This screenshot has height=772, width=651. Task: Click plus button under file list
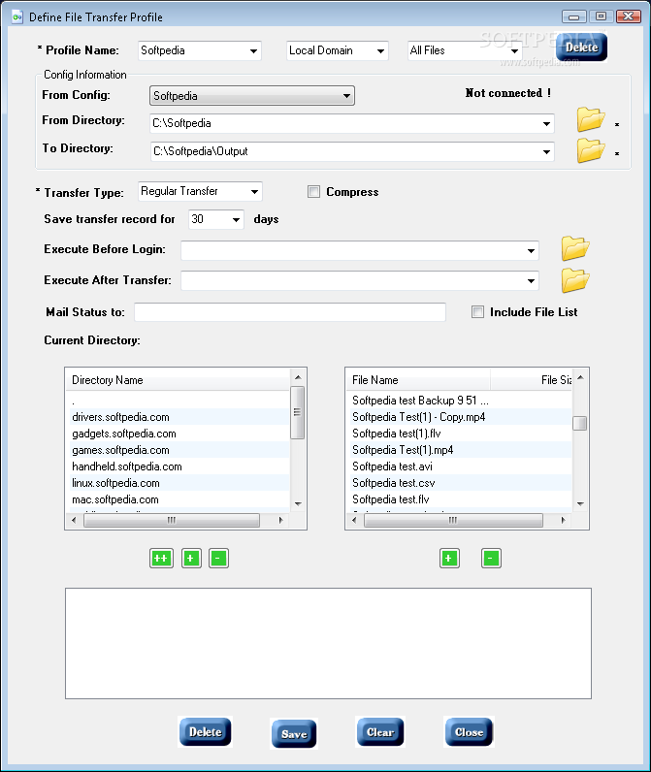[x=449, y=559]
